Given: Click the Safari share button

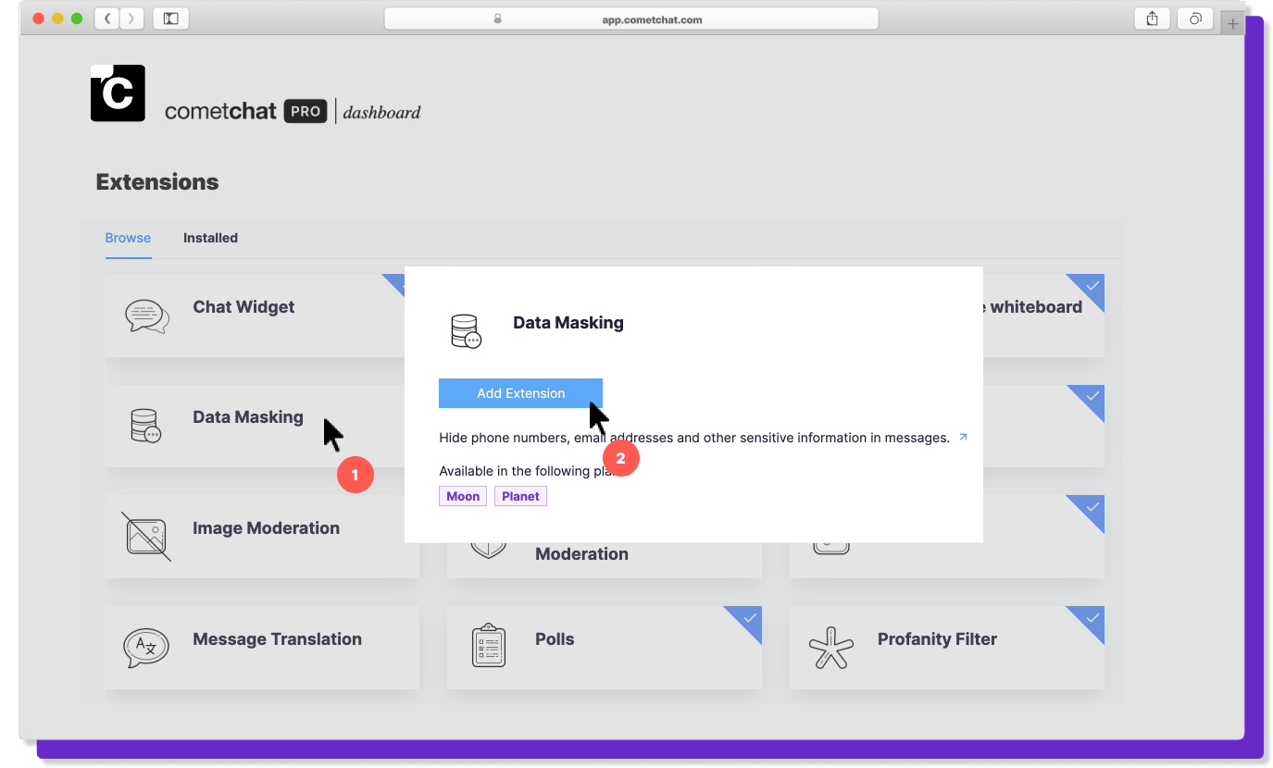Looking at the screenshot, I should click(1153, 19).
